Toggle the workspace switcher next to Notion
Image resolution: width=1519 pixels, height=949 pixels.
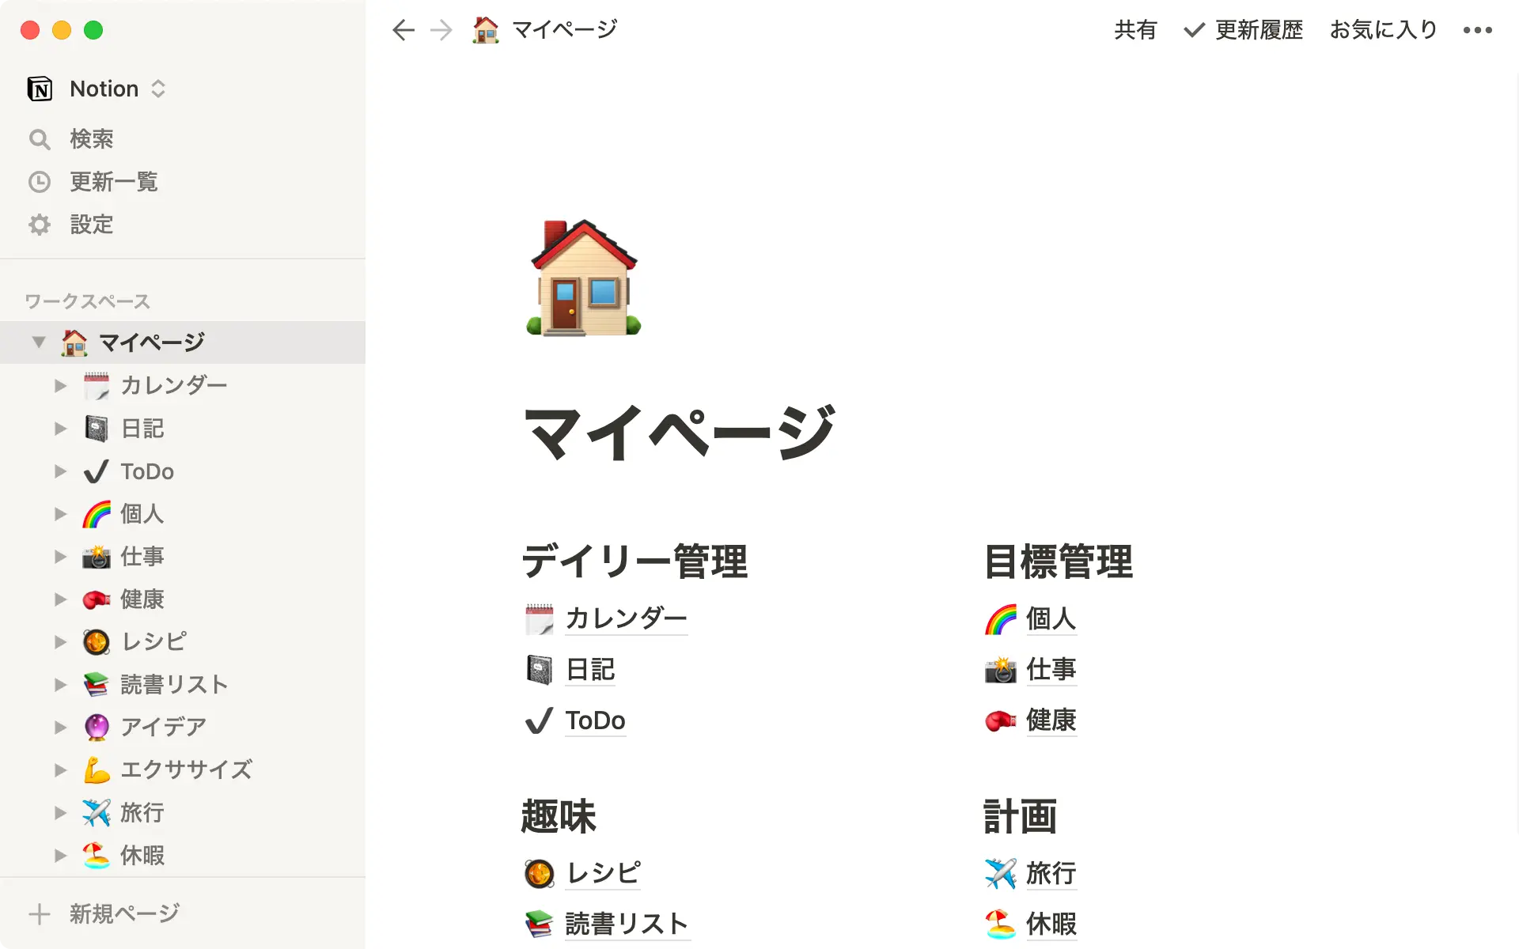pyautogui.click(x=157, y=88)
